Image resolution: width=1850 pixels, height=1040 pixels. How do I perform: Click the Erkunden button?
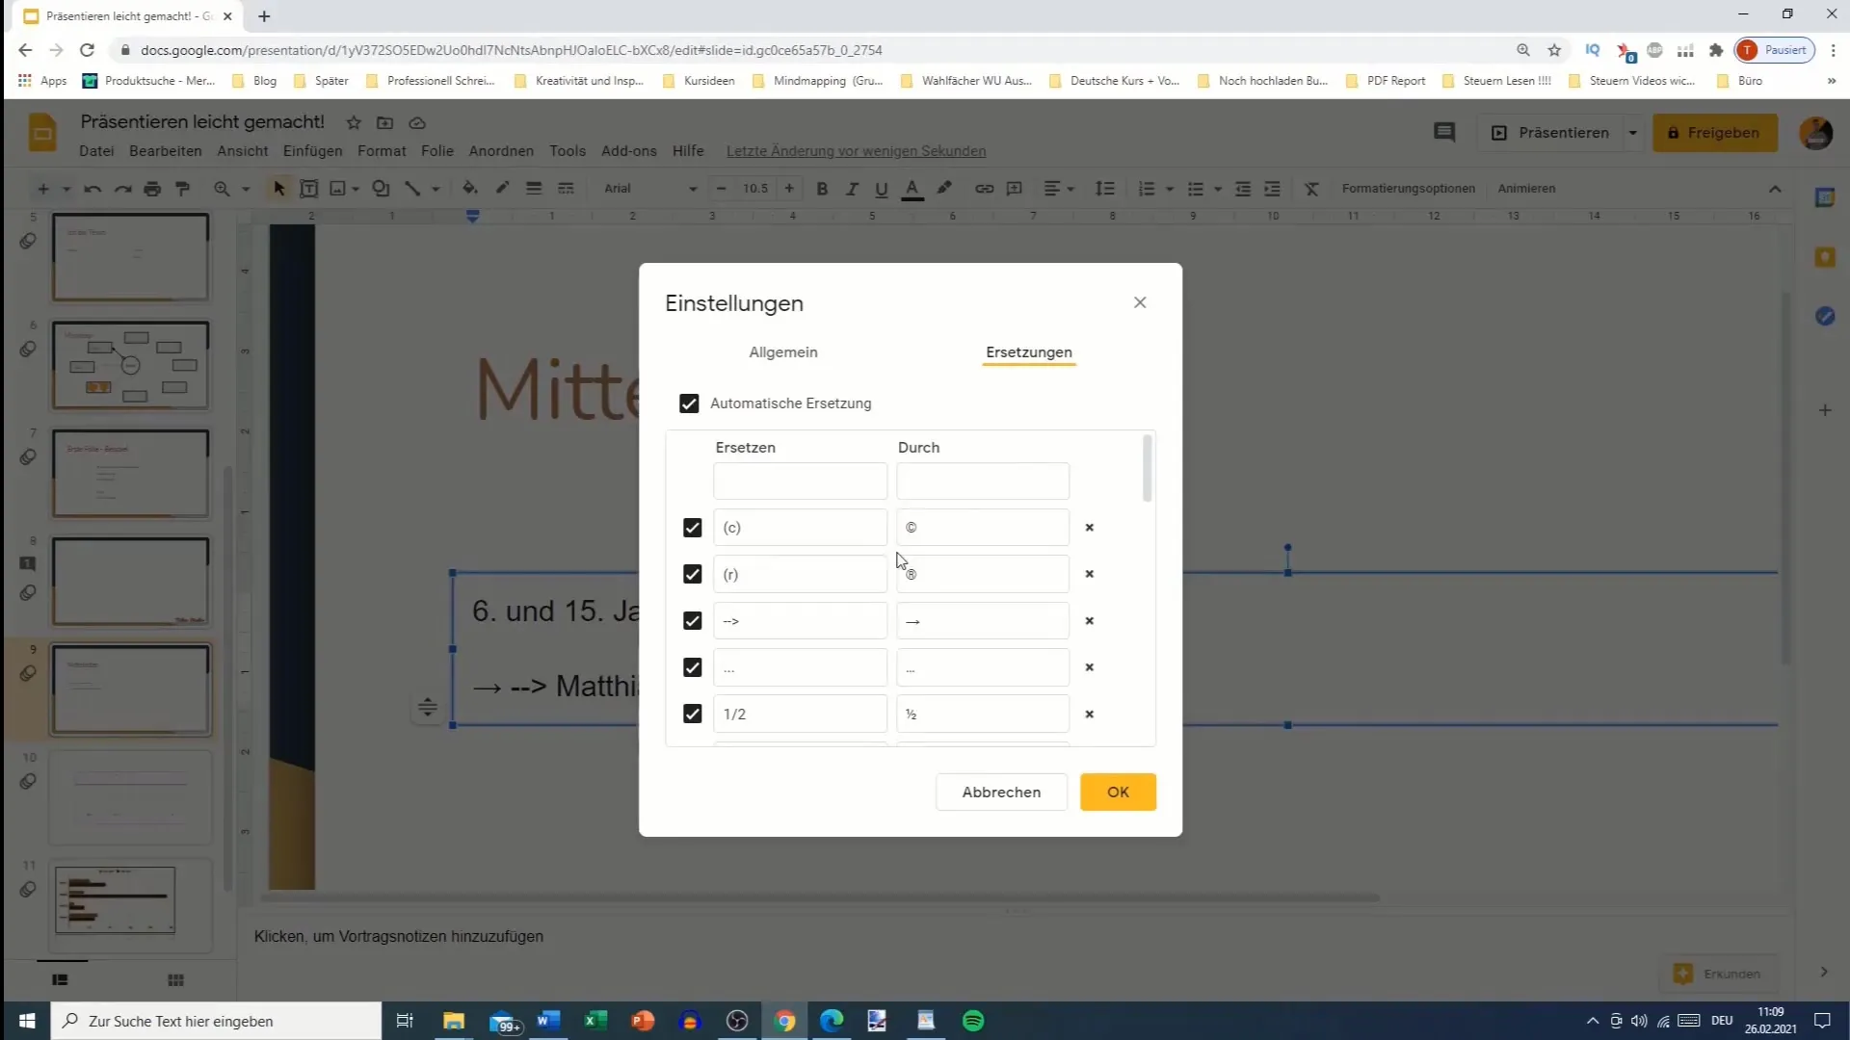pos(1719,974)
